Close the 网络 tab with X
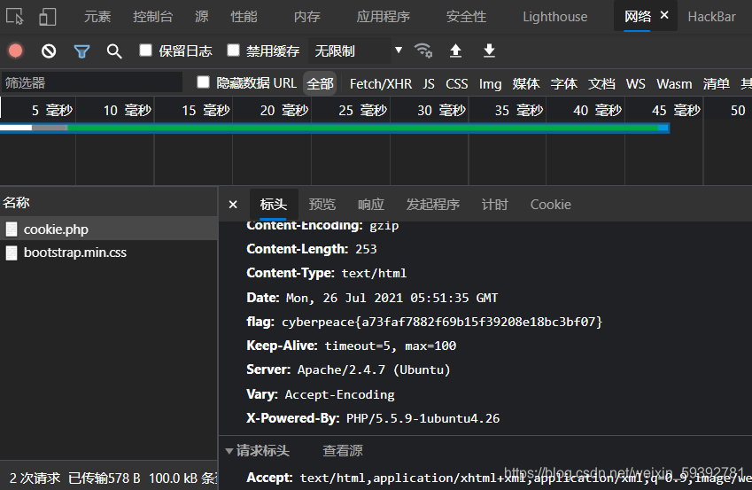The width and height of the screenshot is (752, 490). point(664,15)
